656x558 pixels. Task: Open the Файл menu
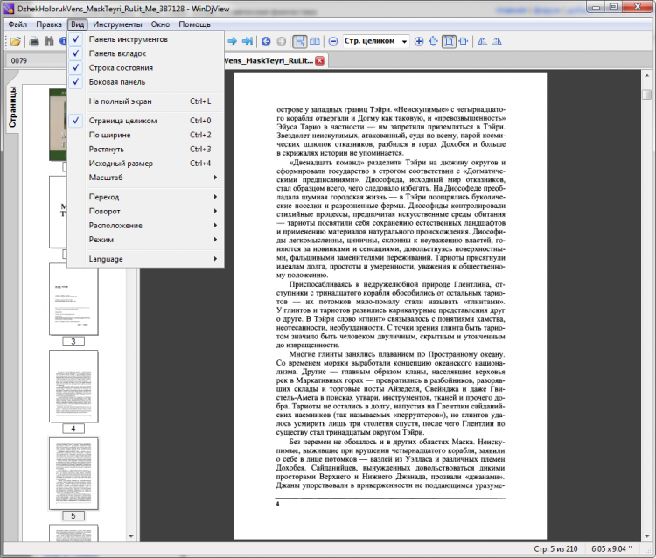click(x=17, y=24)
